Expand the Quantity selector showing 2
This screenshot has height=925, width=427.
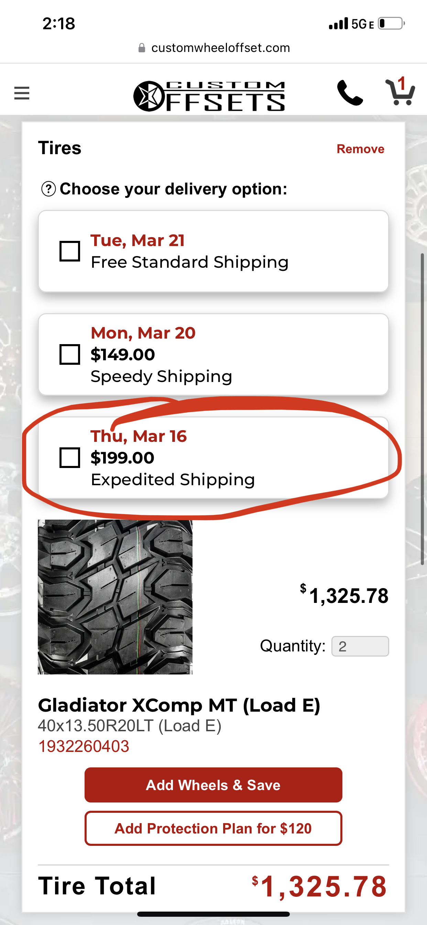[x=360, y=645]
